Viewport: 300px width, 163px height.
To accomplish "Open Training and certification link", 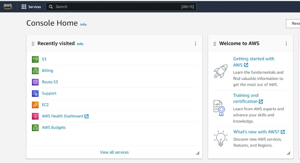I will point(246,95).
